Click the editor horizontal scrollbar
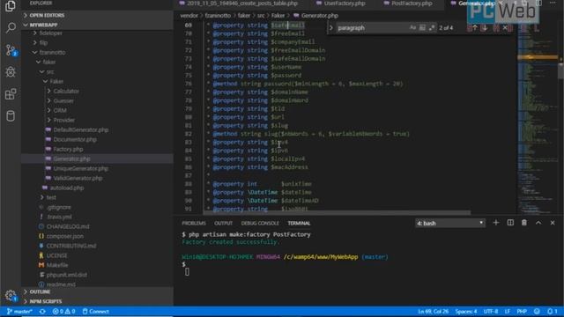564x317 pixels. (337, 212)
